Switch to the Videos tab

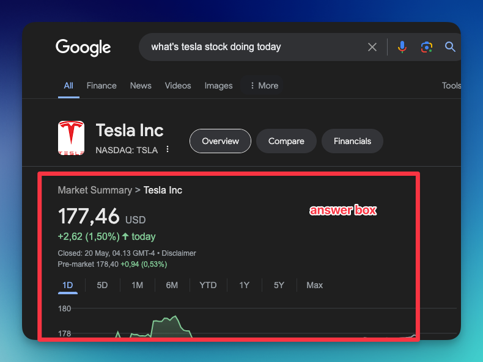[178, 85]
